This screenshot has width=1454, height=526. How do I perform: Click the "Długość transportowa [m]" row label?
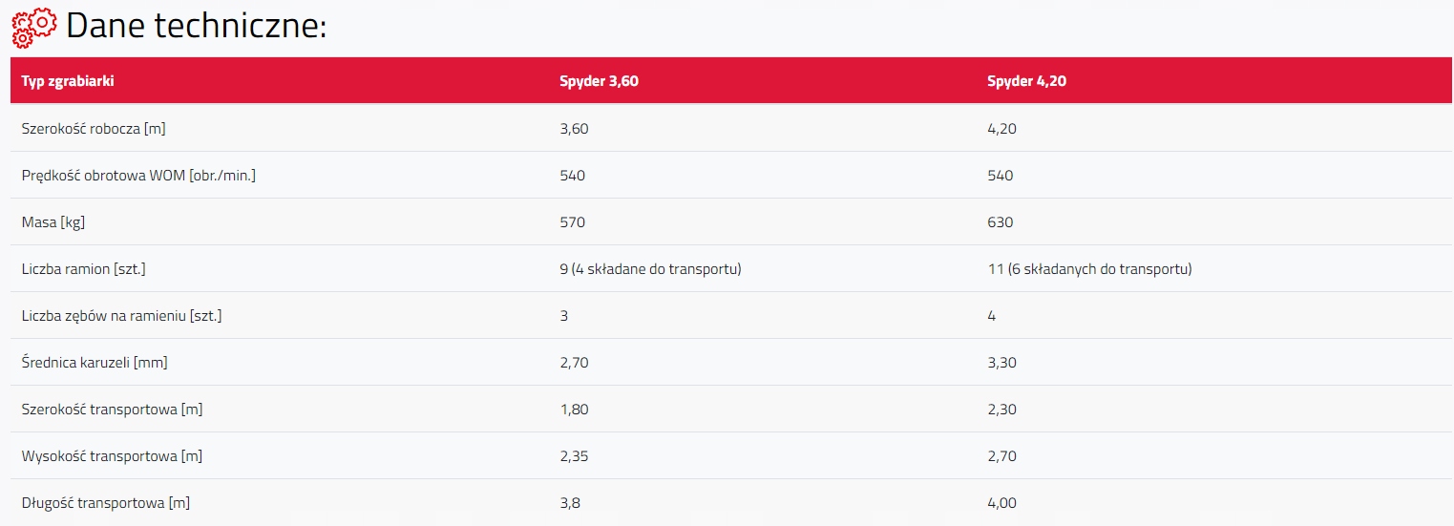pos(105,503)
